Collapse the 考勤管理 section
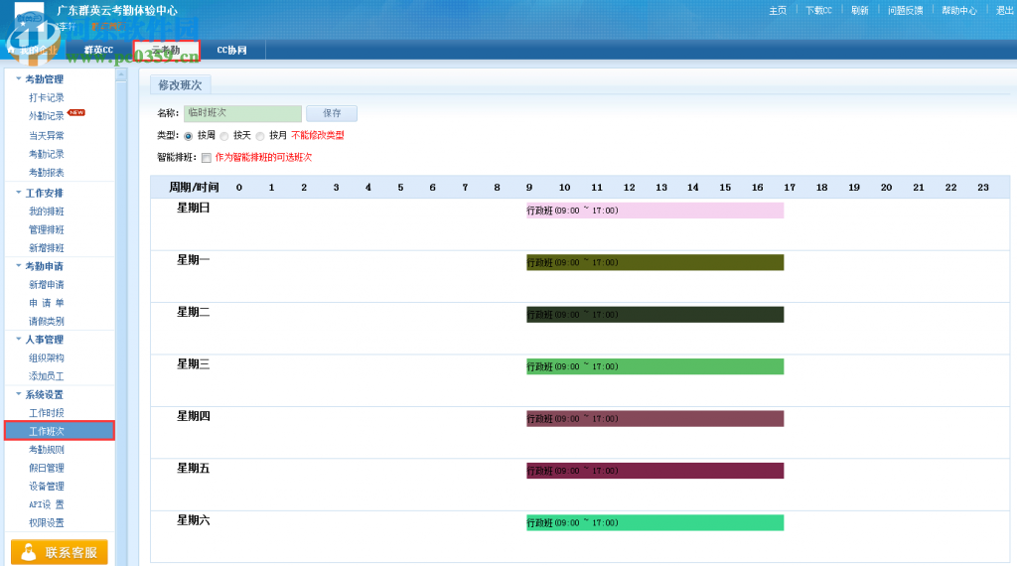The image size is (1017, 566). tap(18, 78)
